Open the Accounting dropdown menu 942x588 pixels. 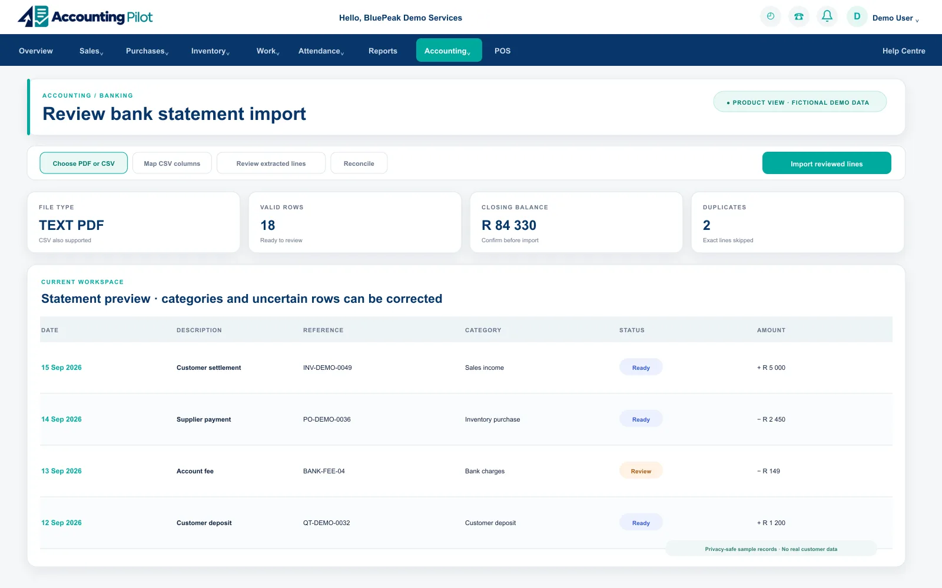coord(449,51)
